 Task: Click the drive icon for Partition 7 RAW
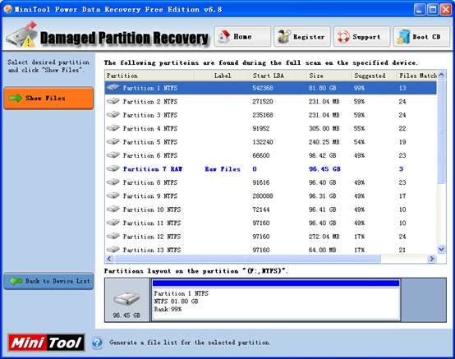click(x=113, y=168)
